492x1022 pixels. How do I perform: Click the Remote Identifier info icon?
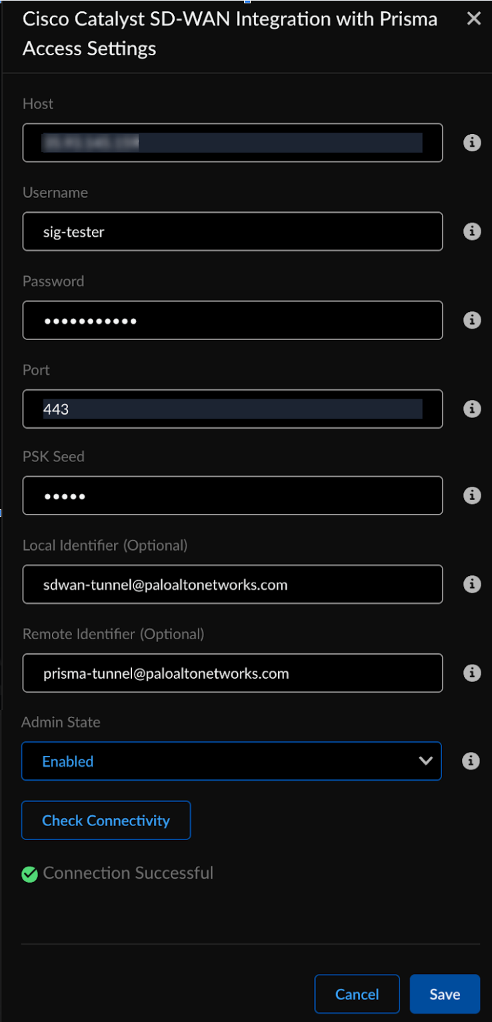click(x=472, y=673)
